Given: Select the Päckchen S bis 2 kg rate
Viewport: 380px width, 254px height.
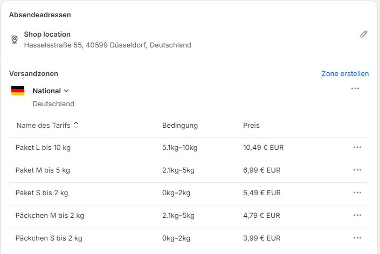Looking at the screenshot, I should [x=49, y=238].
